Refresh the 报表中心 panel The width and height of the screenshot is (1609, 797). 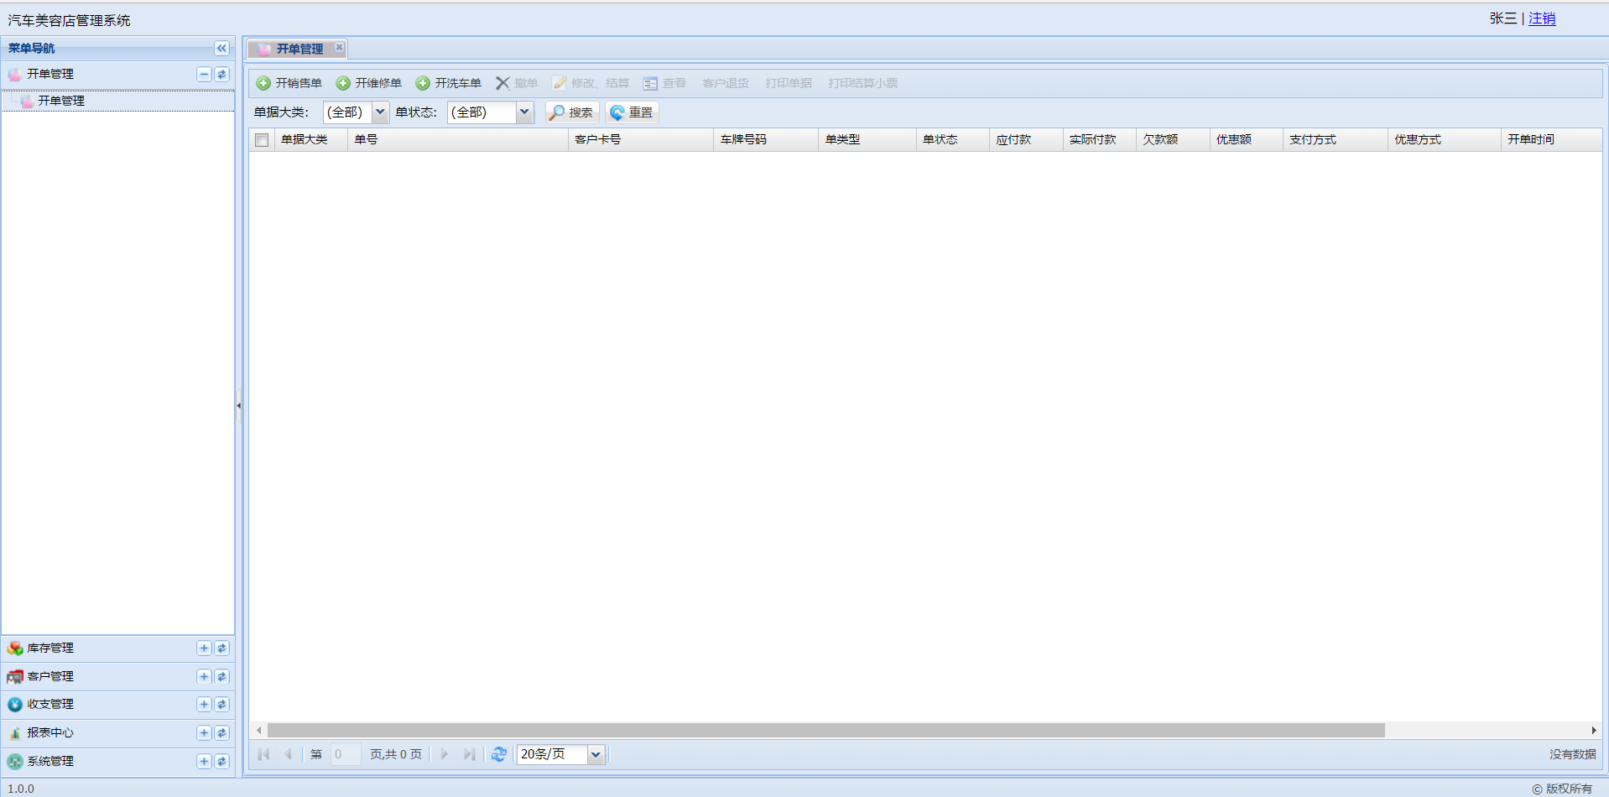pyautogui.click(x=221, y=733)
